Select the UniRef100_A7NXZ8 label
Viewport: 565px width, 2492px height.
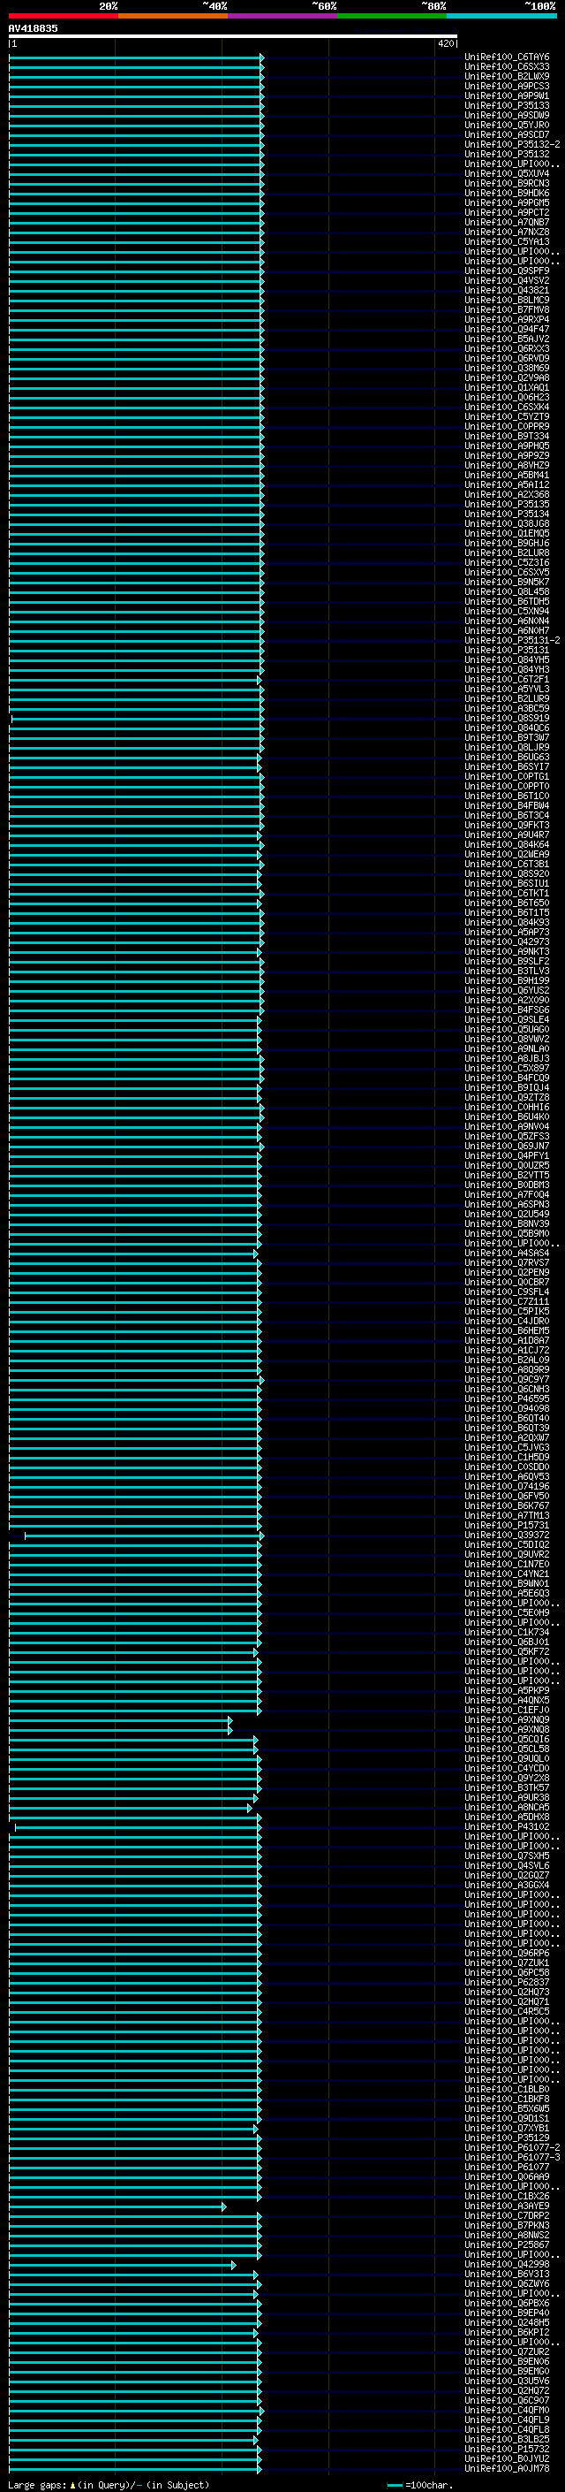tap(507, 232)
